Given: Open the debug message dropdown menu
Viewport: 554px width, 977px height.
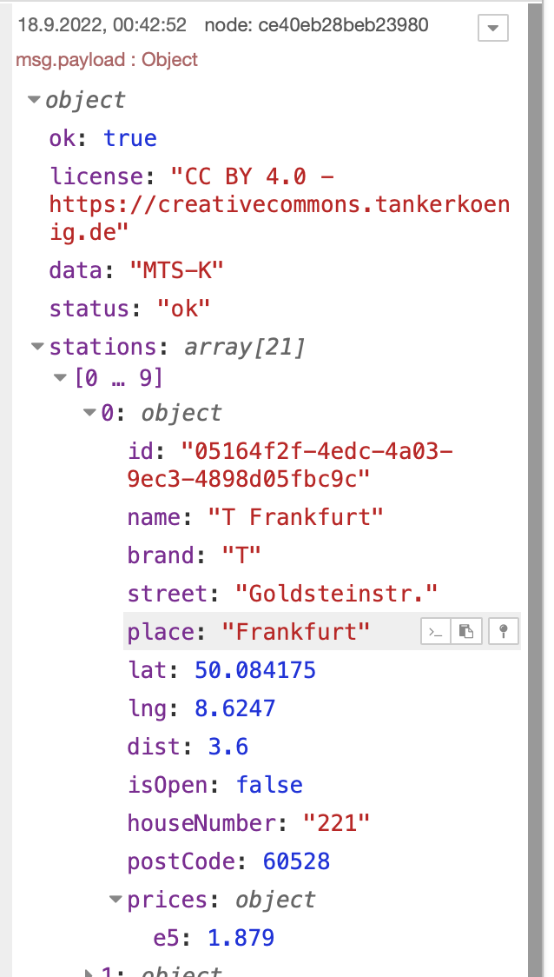Looking at the screenshot, I should [x=492, y=28].
